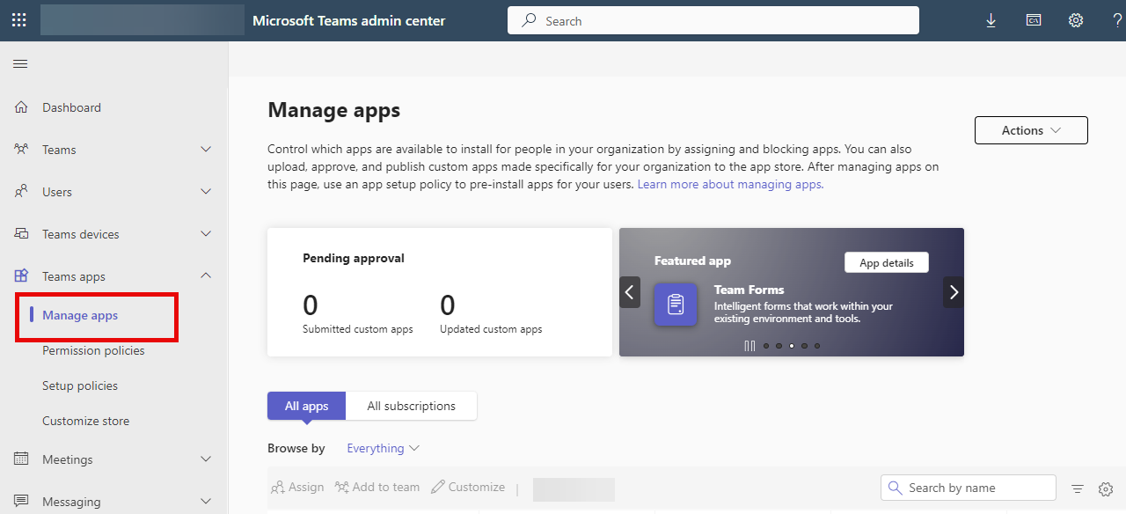
Task: Open the app launcher waffle icon
Action: click(20, 20)
